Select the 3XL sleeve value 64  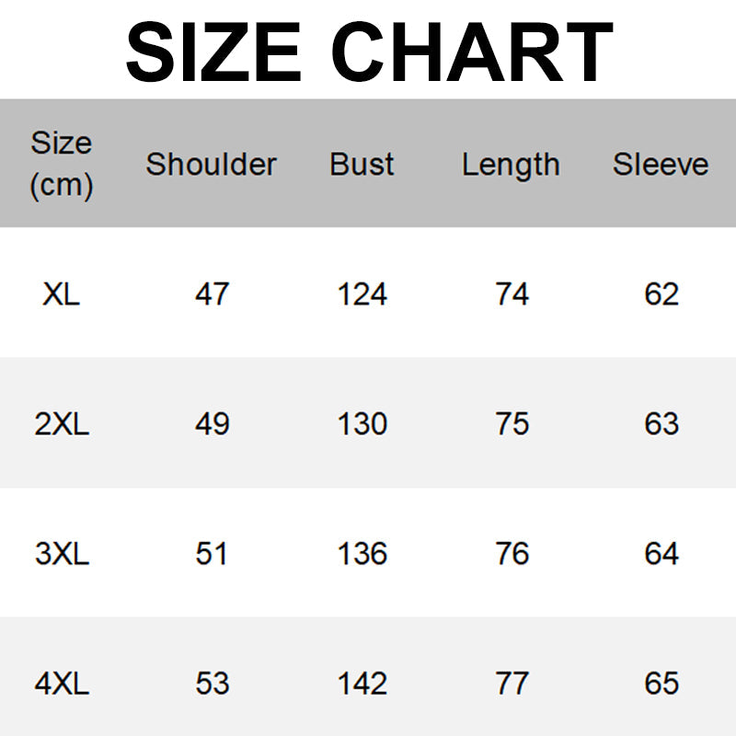pos(661,554)
